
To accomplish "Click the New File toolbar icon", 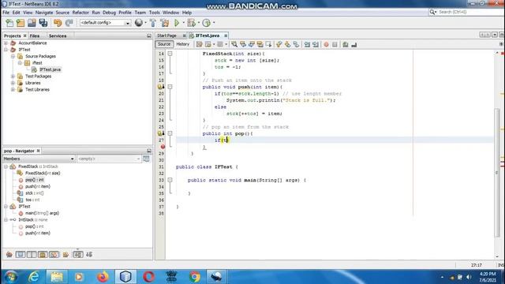I will (x=9, y=23).
